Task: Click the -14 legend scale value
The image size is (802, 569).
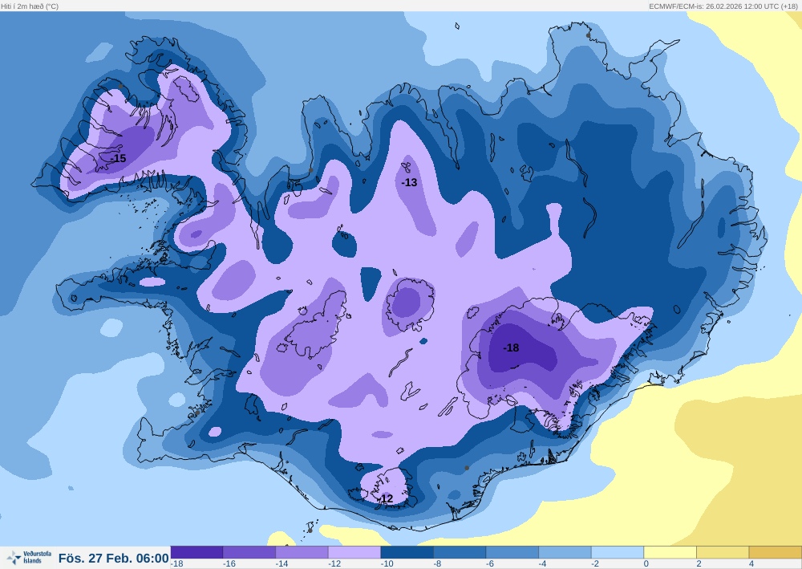Action: pos(282,564)
